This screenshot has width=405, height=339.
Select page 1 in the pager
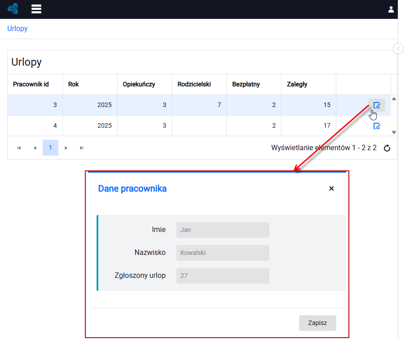(50, 147)
